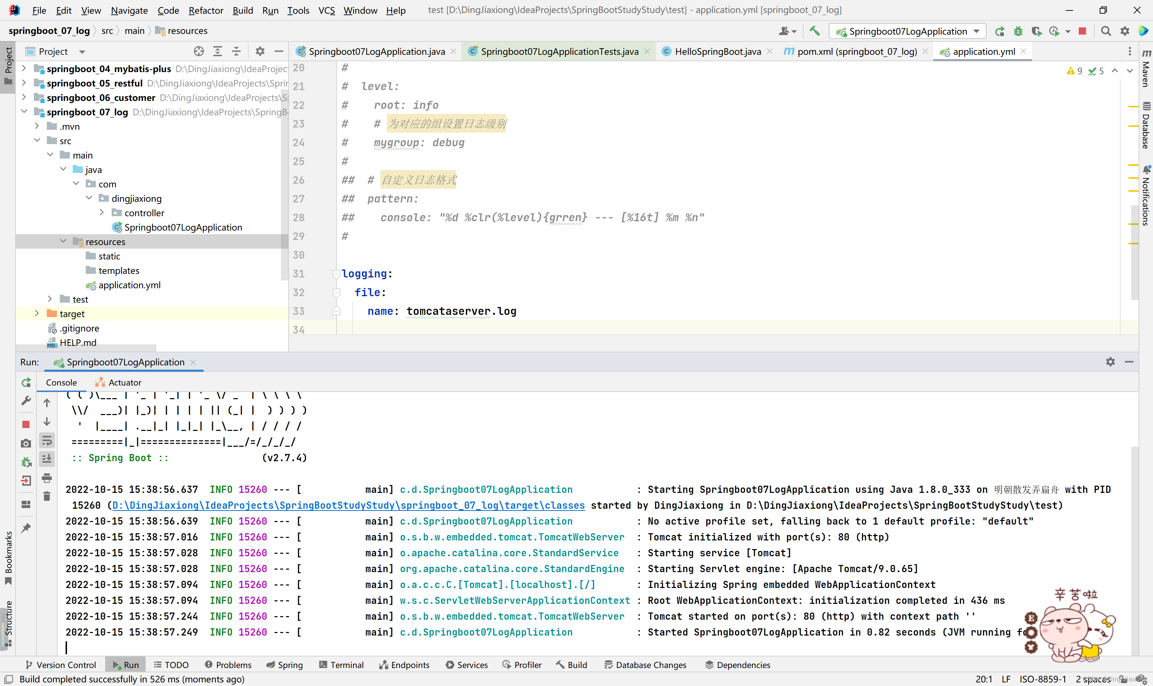Open Project panel options gear
Screen dimensions: 1153x686
click(x=260, y=51)
